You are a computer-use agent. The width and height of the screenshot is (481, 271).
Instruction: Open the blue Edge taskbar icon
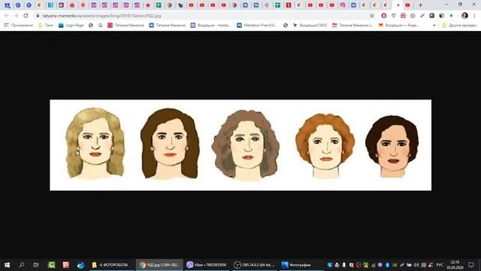coord(80,265)
